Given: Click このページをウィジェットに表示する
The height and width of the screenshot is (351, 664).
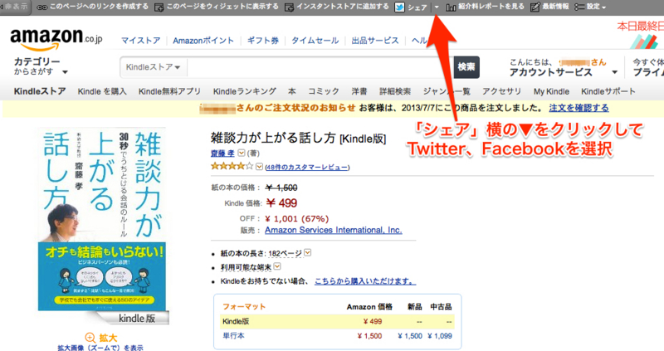Looking at the screenshot, I should 222,7.
